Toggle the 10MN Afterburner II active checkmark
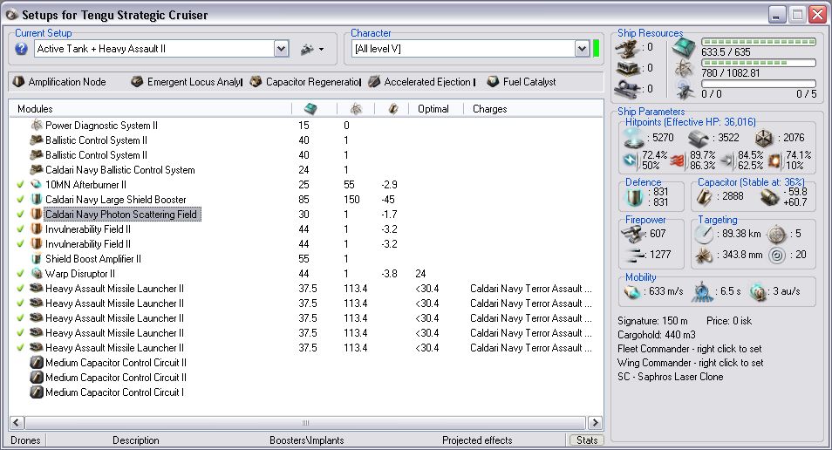 click(20, 185)
